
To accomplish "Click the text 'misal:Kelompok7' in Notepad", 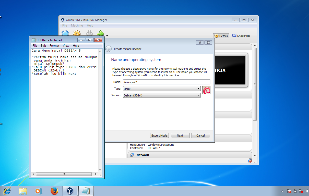I will pos(49,64).
